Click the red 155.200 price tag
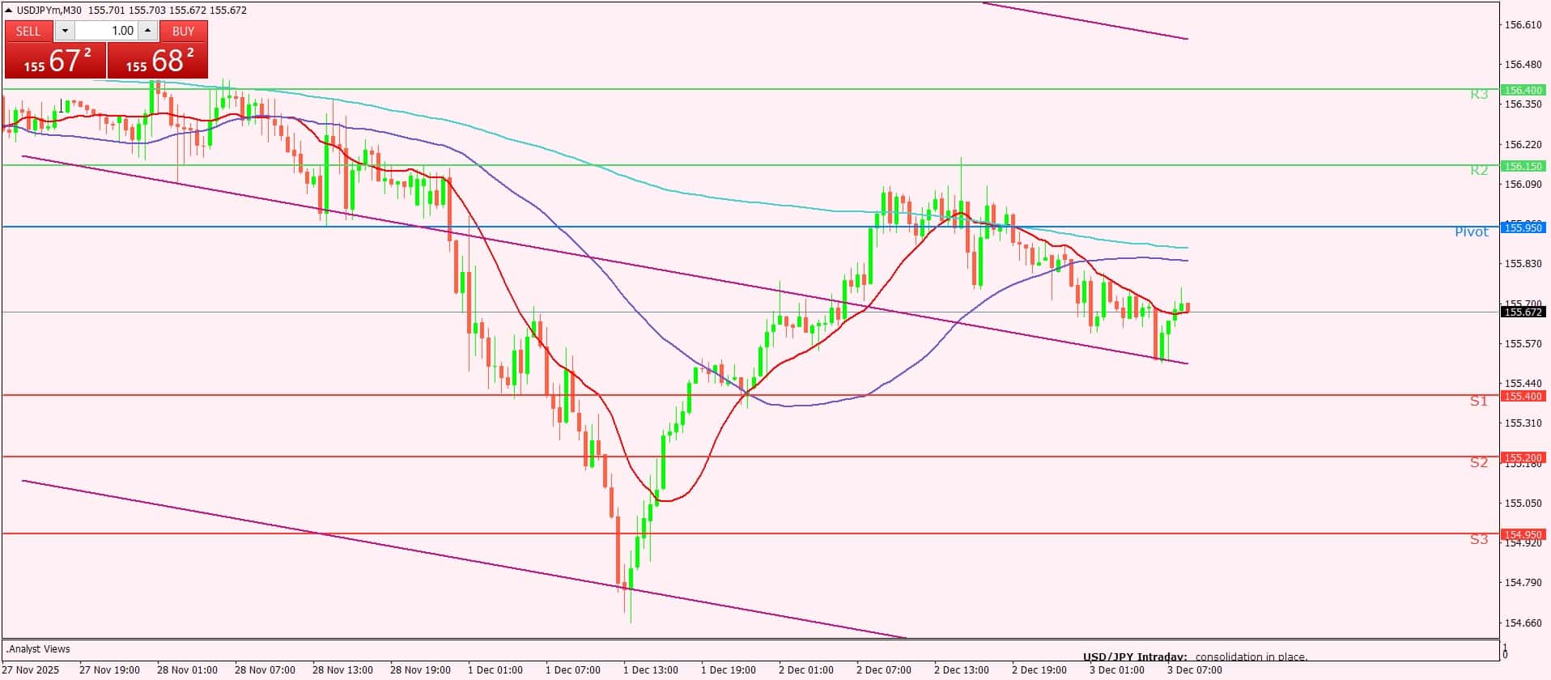1551x680 pixels. [1523, 457]
